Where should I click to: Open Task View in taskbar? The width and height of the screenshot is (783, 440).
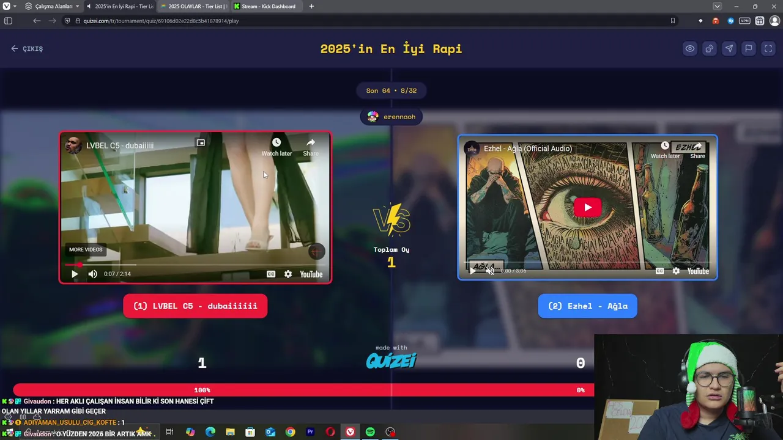click(x=169, y=432)
